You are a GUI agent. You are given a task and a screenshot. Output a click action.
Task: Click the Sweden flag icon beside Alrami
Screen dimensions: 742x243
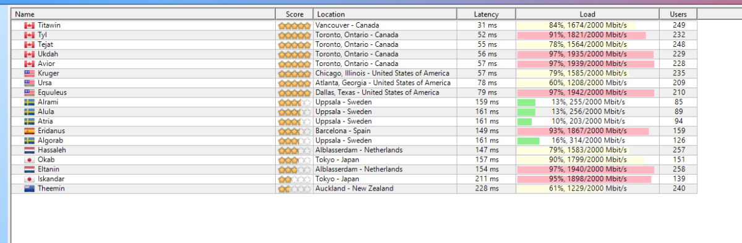coord(29,102)
